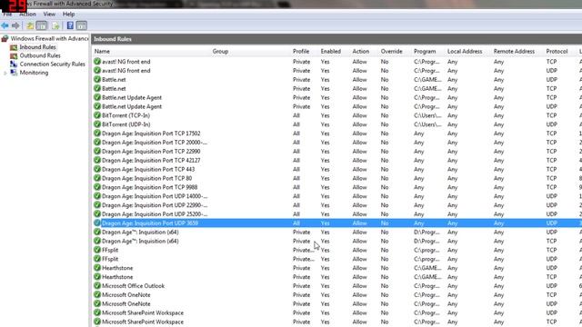Click the Up one level folder icon

click(30, 25)
